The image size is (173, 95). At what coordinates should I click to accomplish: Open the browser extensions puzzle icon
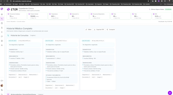pos(165,1)
